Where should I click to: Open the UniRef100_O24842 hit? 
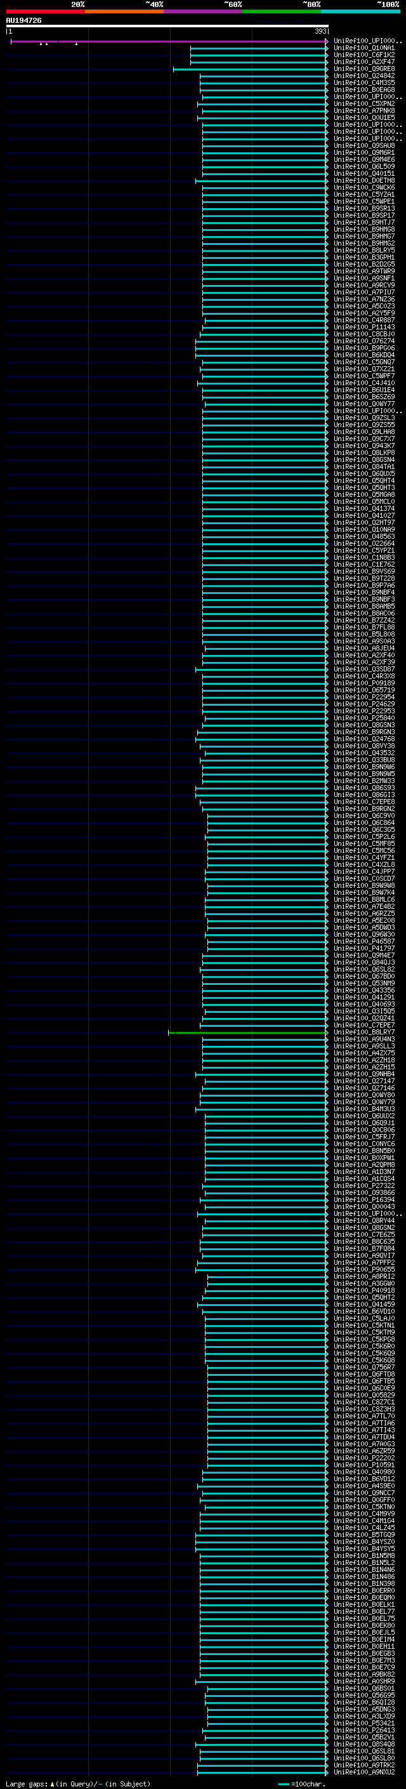[364, 76]
